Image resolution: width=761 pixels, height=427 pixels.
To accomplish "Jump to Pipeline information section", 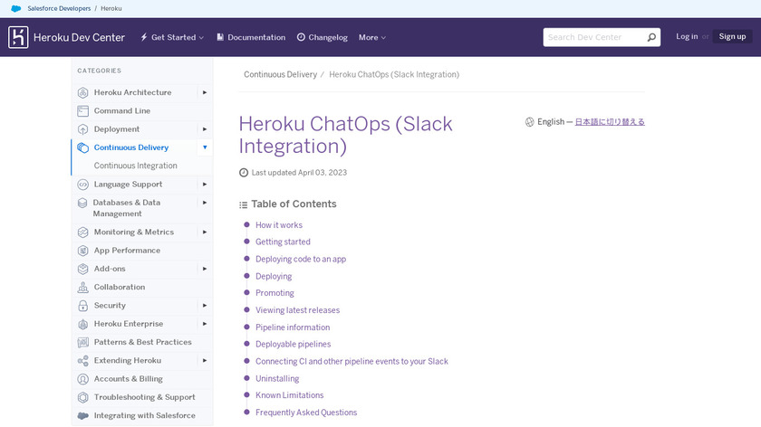I will pyautogui.click(x=293, y=327).
